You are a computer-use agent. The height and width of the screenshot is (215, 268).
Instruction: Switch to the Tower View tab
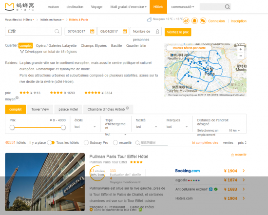click(40, 109)
